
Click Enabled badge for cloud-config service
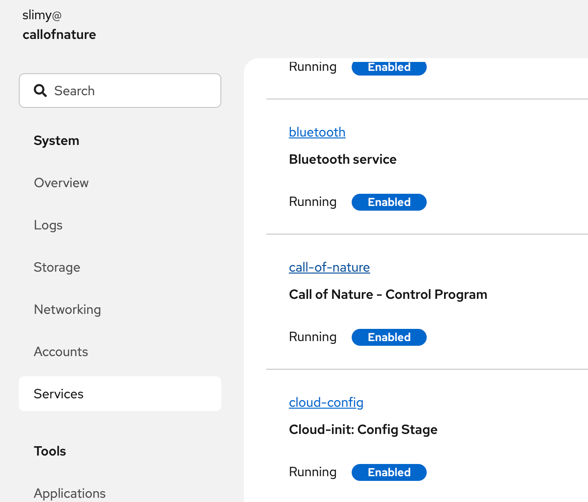389,472
